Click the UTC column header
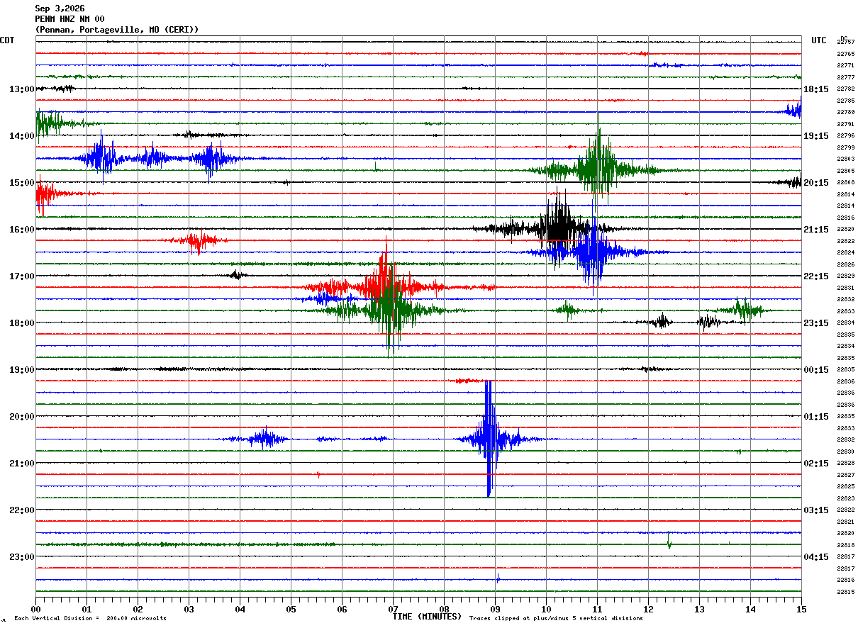The width and height of the screenshot is (858, 628). click(x=819, y=40)
